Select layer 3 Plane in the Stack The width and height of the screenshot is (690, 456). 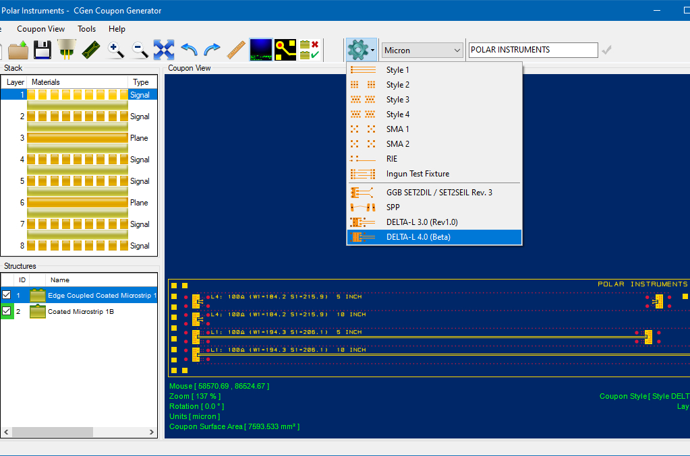click(x=79, y=138)
